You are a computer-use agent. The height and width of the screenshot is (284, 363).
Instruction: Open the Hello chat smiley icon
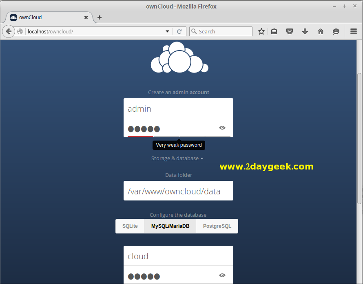pos(336,31)
